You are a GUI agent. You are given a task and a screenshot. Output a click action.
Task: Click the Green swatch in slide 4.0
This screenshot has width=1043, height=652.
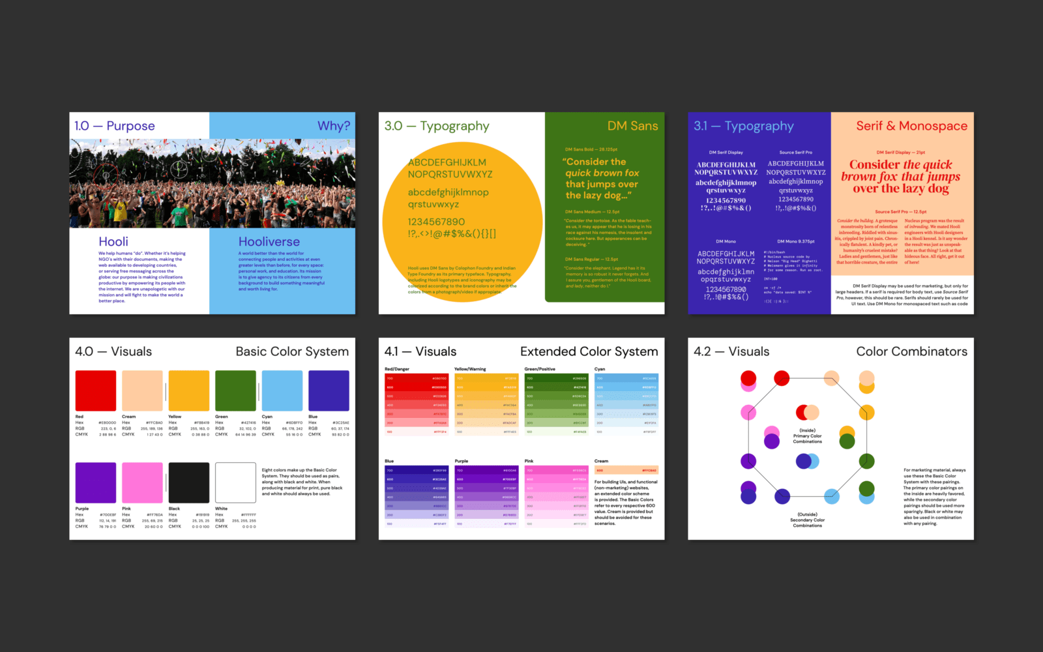235,390
